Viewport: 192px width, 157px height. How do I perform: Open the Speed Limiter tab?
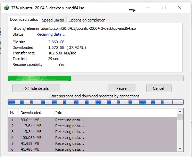[x=53, y=20]
